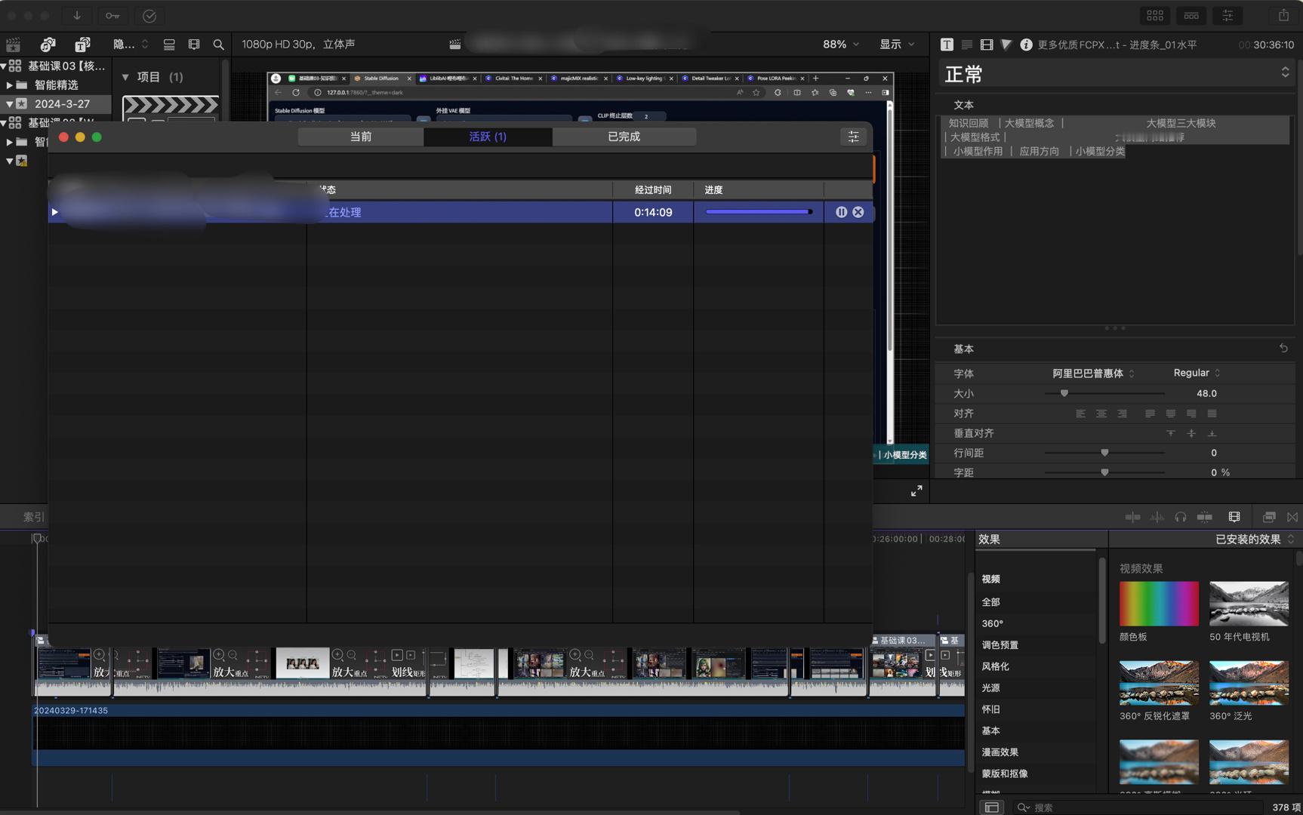Center-align text in 对齐 row

click(1101, 414)
